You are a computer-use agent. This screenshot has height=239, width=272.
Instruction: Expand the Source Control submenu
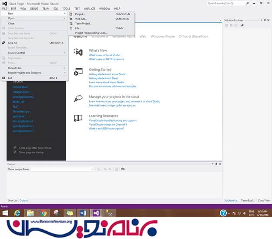pyautogui.click(x=35, y=53)
